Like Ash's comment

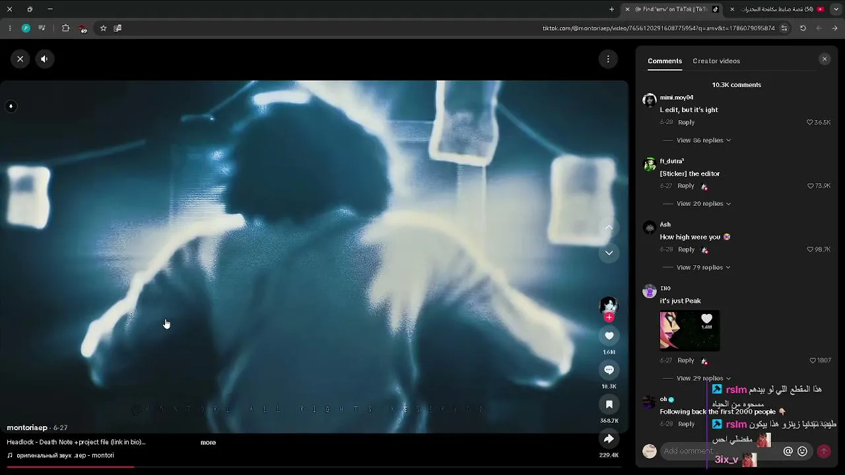pyautogui.click(x=811, y=249)
